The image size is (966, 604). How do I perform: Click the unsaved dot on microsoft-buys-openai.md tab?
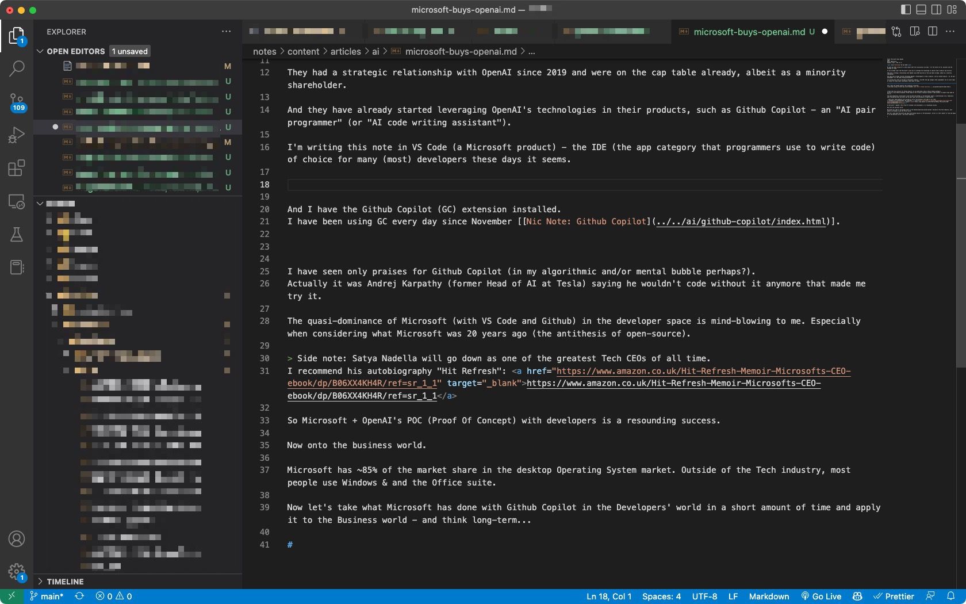click(825, 32)
